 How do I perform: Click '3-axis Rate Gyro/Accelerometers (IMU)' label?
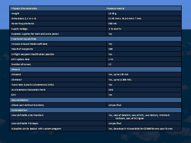[33, 85]
